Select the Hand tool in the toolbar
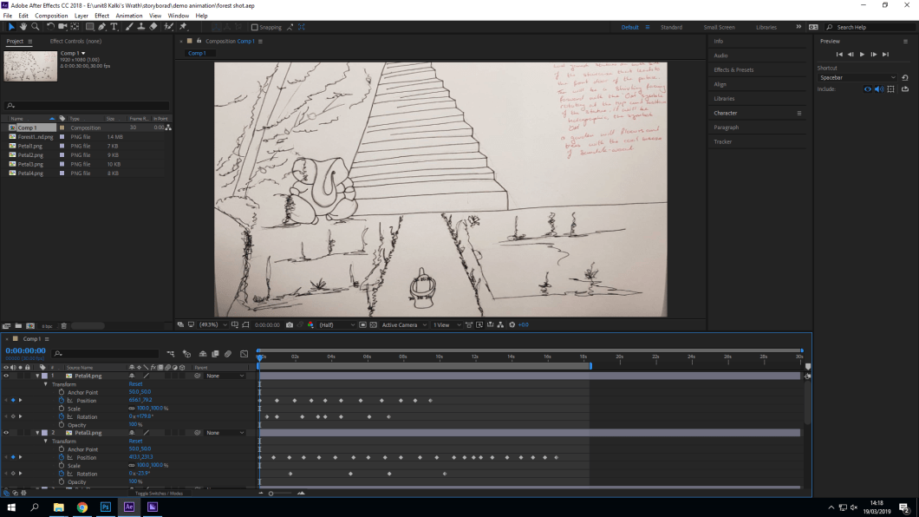Viewport: 919px width, 517px height. 23,27
